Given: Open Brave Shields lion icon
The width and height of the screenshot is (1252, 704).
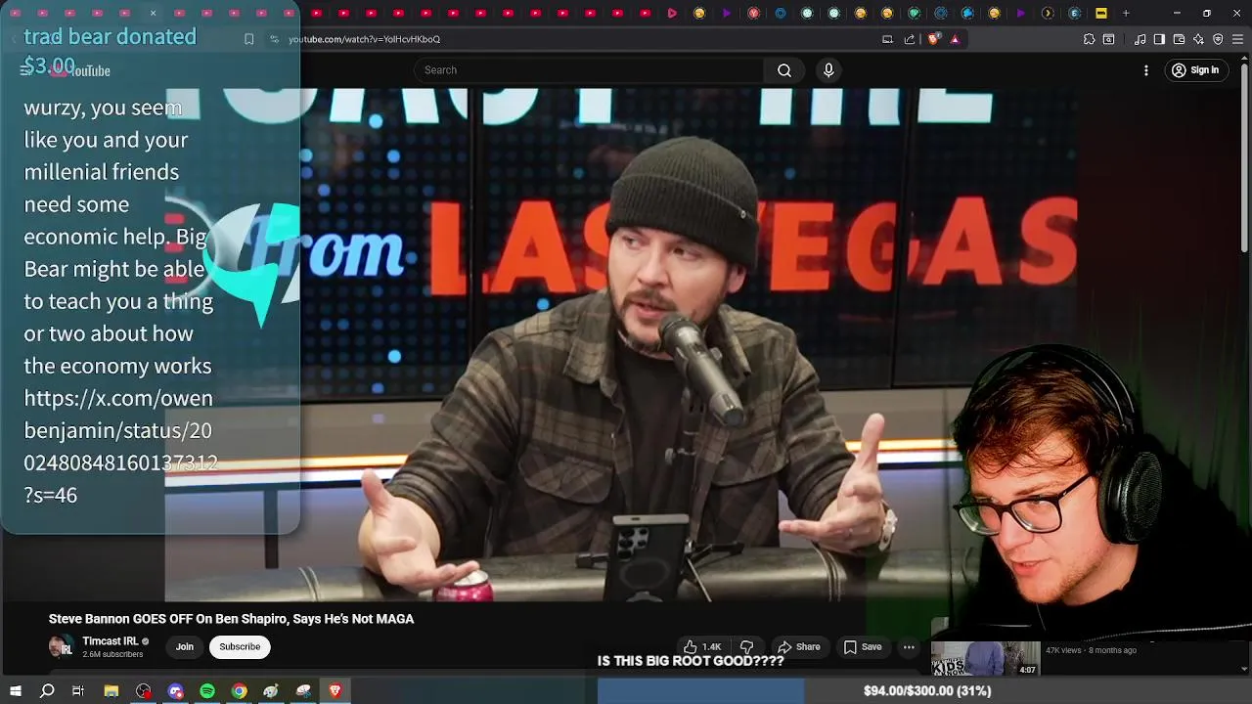Looking at the screenshot, I should [x=933, y=39].
